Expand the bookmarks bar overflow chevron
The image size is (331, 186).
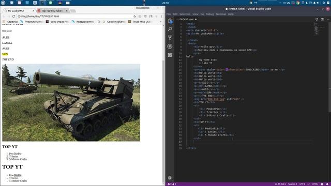click(x=161, y=22)
